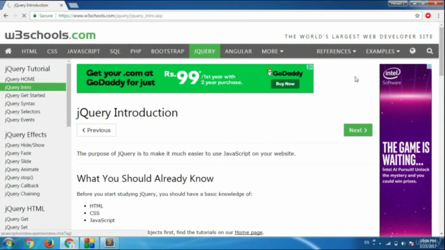Image resolution: width=445 pixels, height=250 pixels.
Task: Click the volume speaker tray icon
Action: pos(403,244)
